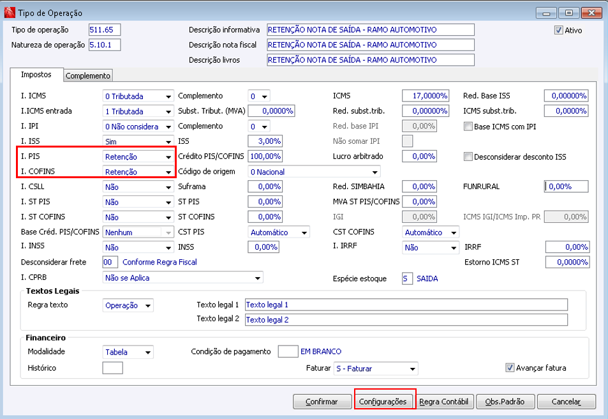Click the Obs.Padrão button

click(x=505, y=402)
